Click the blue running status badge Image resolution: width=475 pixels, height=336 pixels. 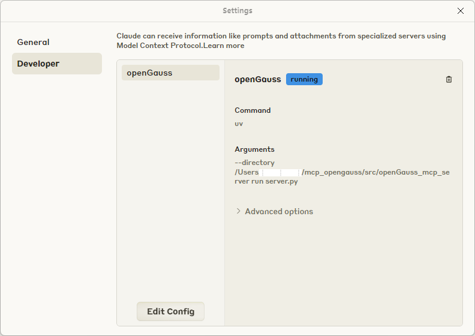304,79
